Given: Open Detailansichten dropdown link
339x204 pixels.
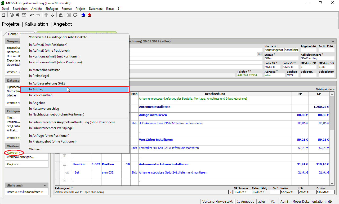Looking at the screenshot, I should [x=325, y=89].
